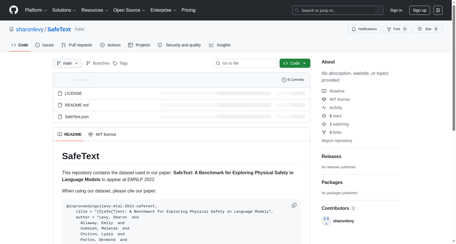This screenshot has height=244, width=456.
Task: Visit the Pricing page
Action: click(188, 10)
